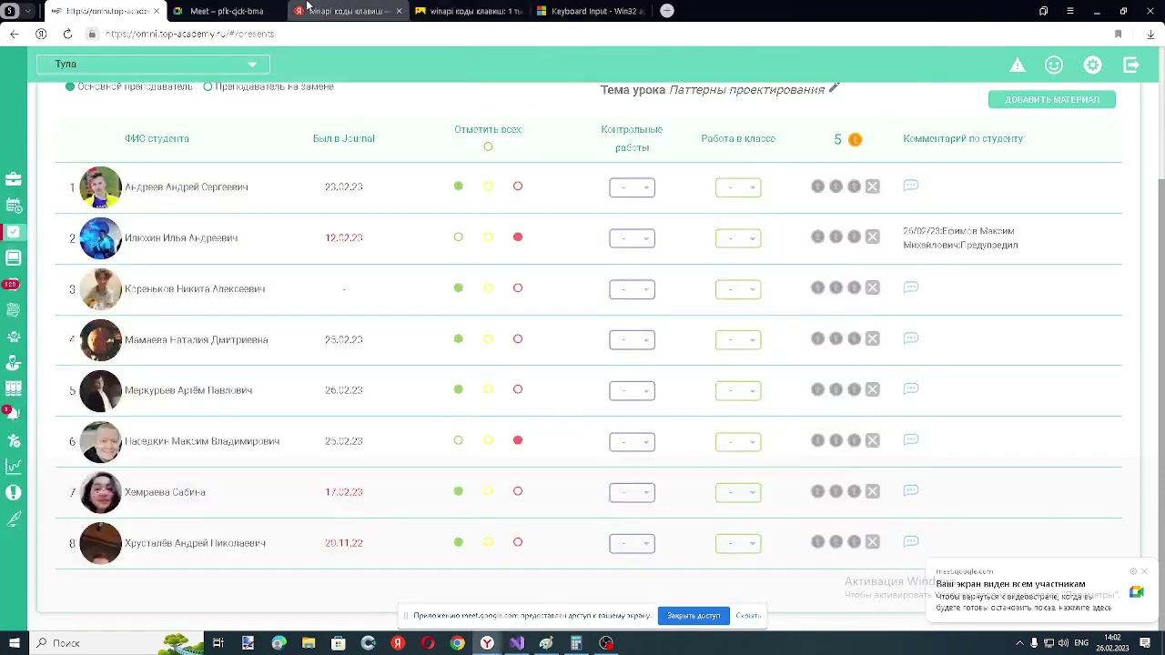The image size is (1165, 655).
Task: Close Meet screen-sharing notification popup
Action: tap(1144, 571)
